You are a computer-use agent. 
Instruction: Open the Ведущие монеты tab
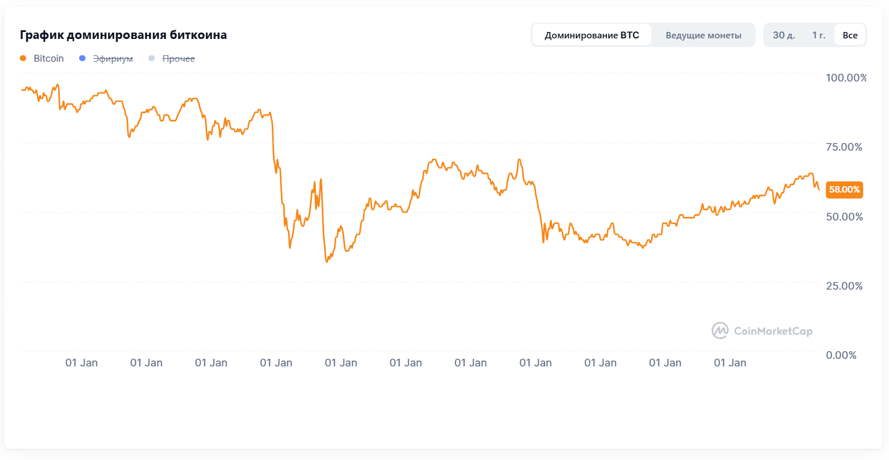[x=703, y=35]
